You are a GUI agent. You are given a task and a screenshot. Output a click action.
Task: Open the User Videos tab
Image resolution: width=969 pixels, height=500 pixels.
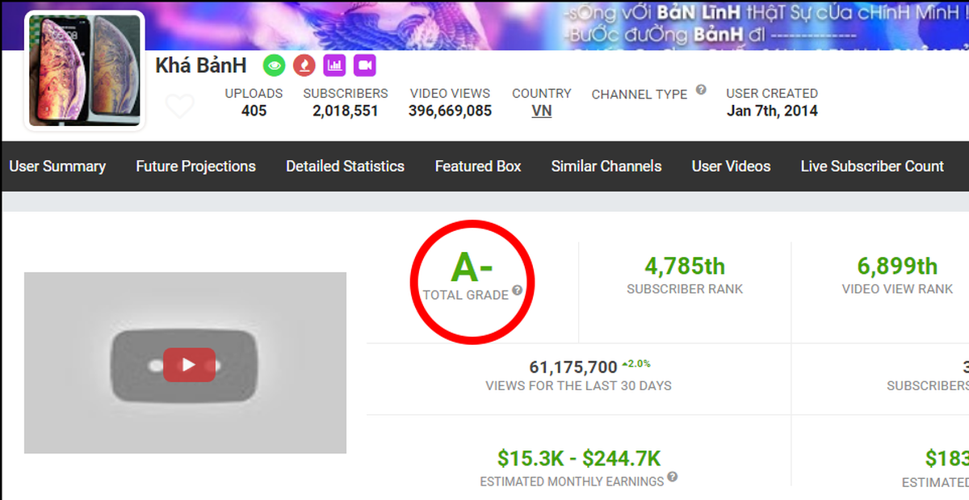[731, 166]
